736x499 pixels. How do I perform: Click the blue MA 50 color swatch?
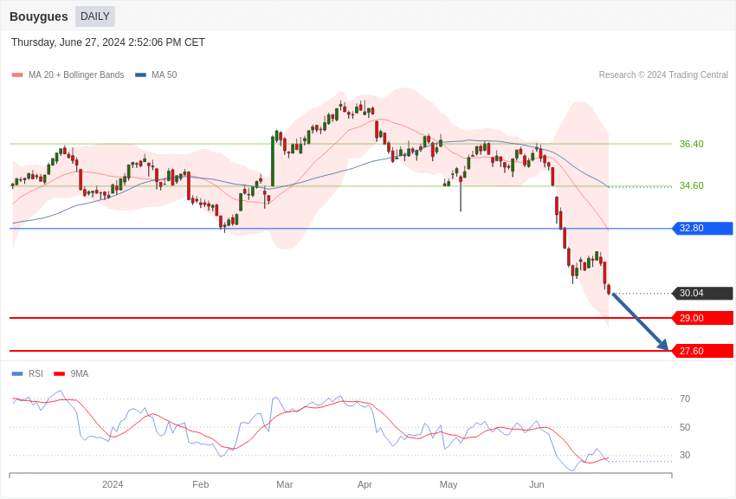[140, 75]
